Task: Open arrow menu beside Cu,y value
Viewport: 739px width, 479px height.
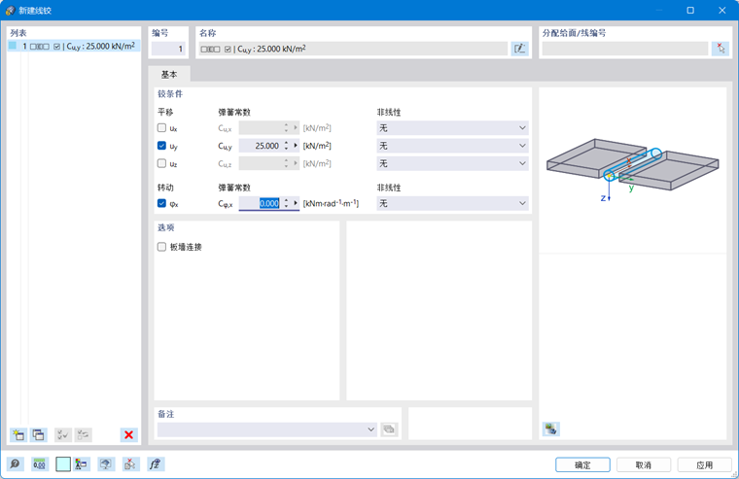Action: coord(296,146)
